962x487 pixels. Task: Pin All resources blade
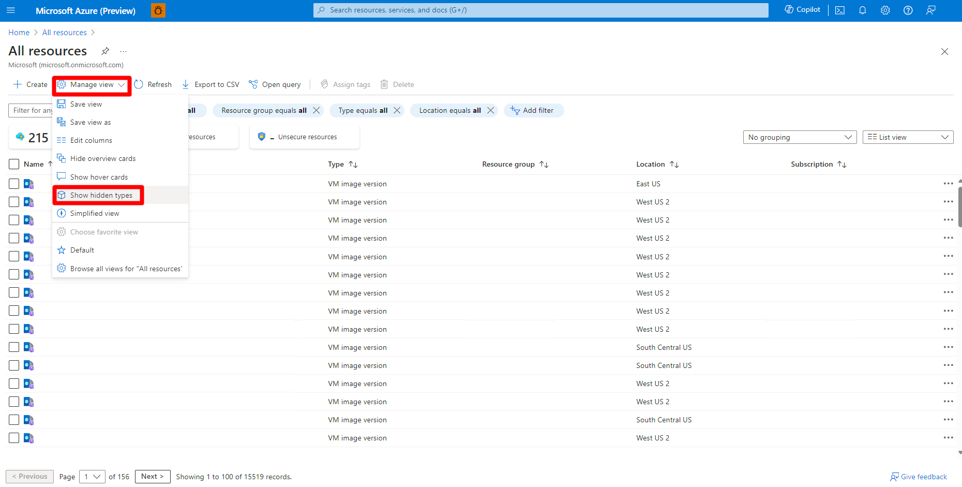(105, 51)
